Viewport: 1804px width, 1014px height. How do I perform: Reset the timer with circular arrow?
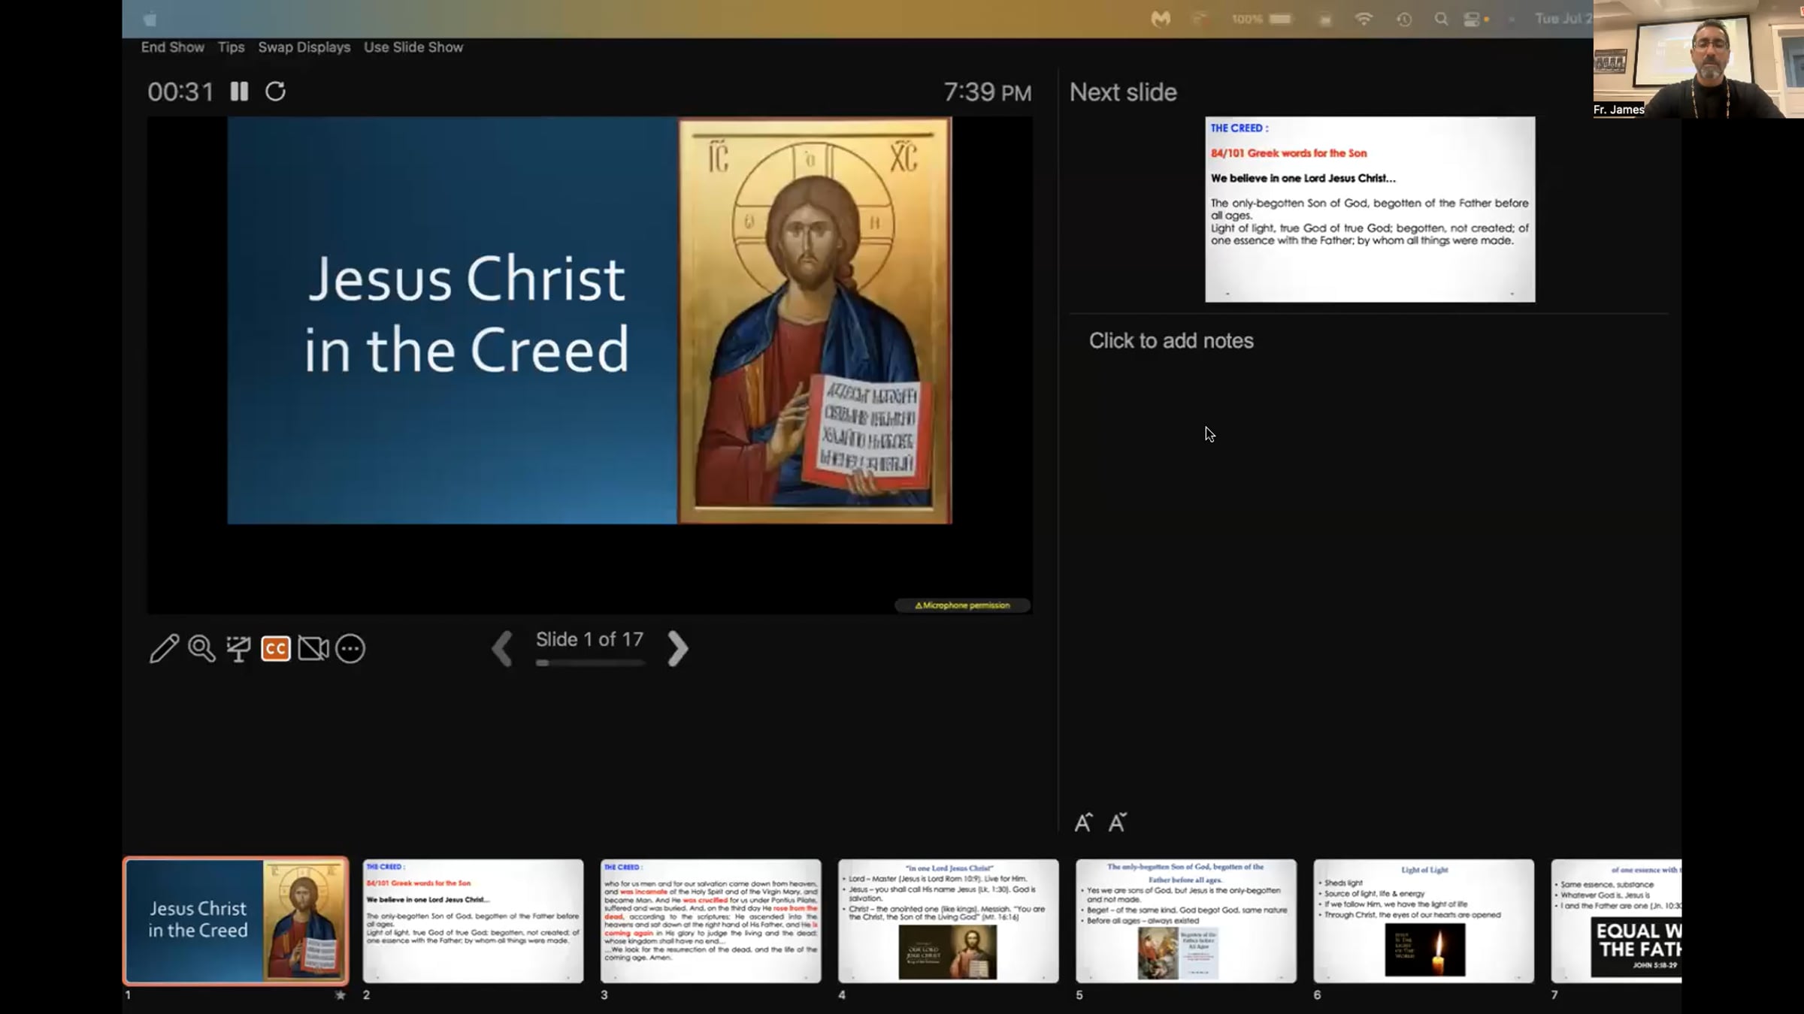point(275,92)
